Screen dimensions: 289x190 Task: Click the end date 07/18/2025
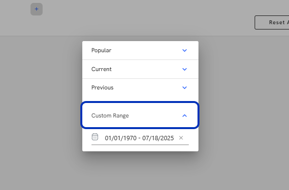(158, 138)
